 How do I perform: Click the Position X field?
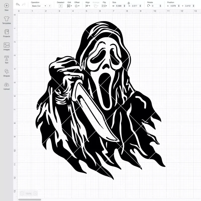point(174,6)
